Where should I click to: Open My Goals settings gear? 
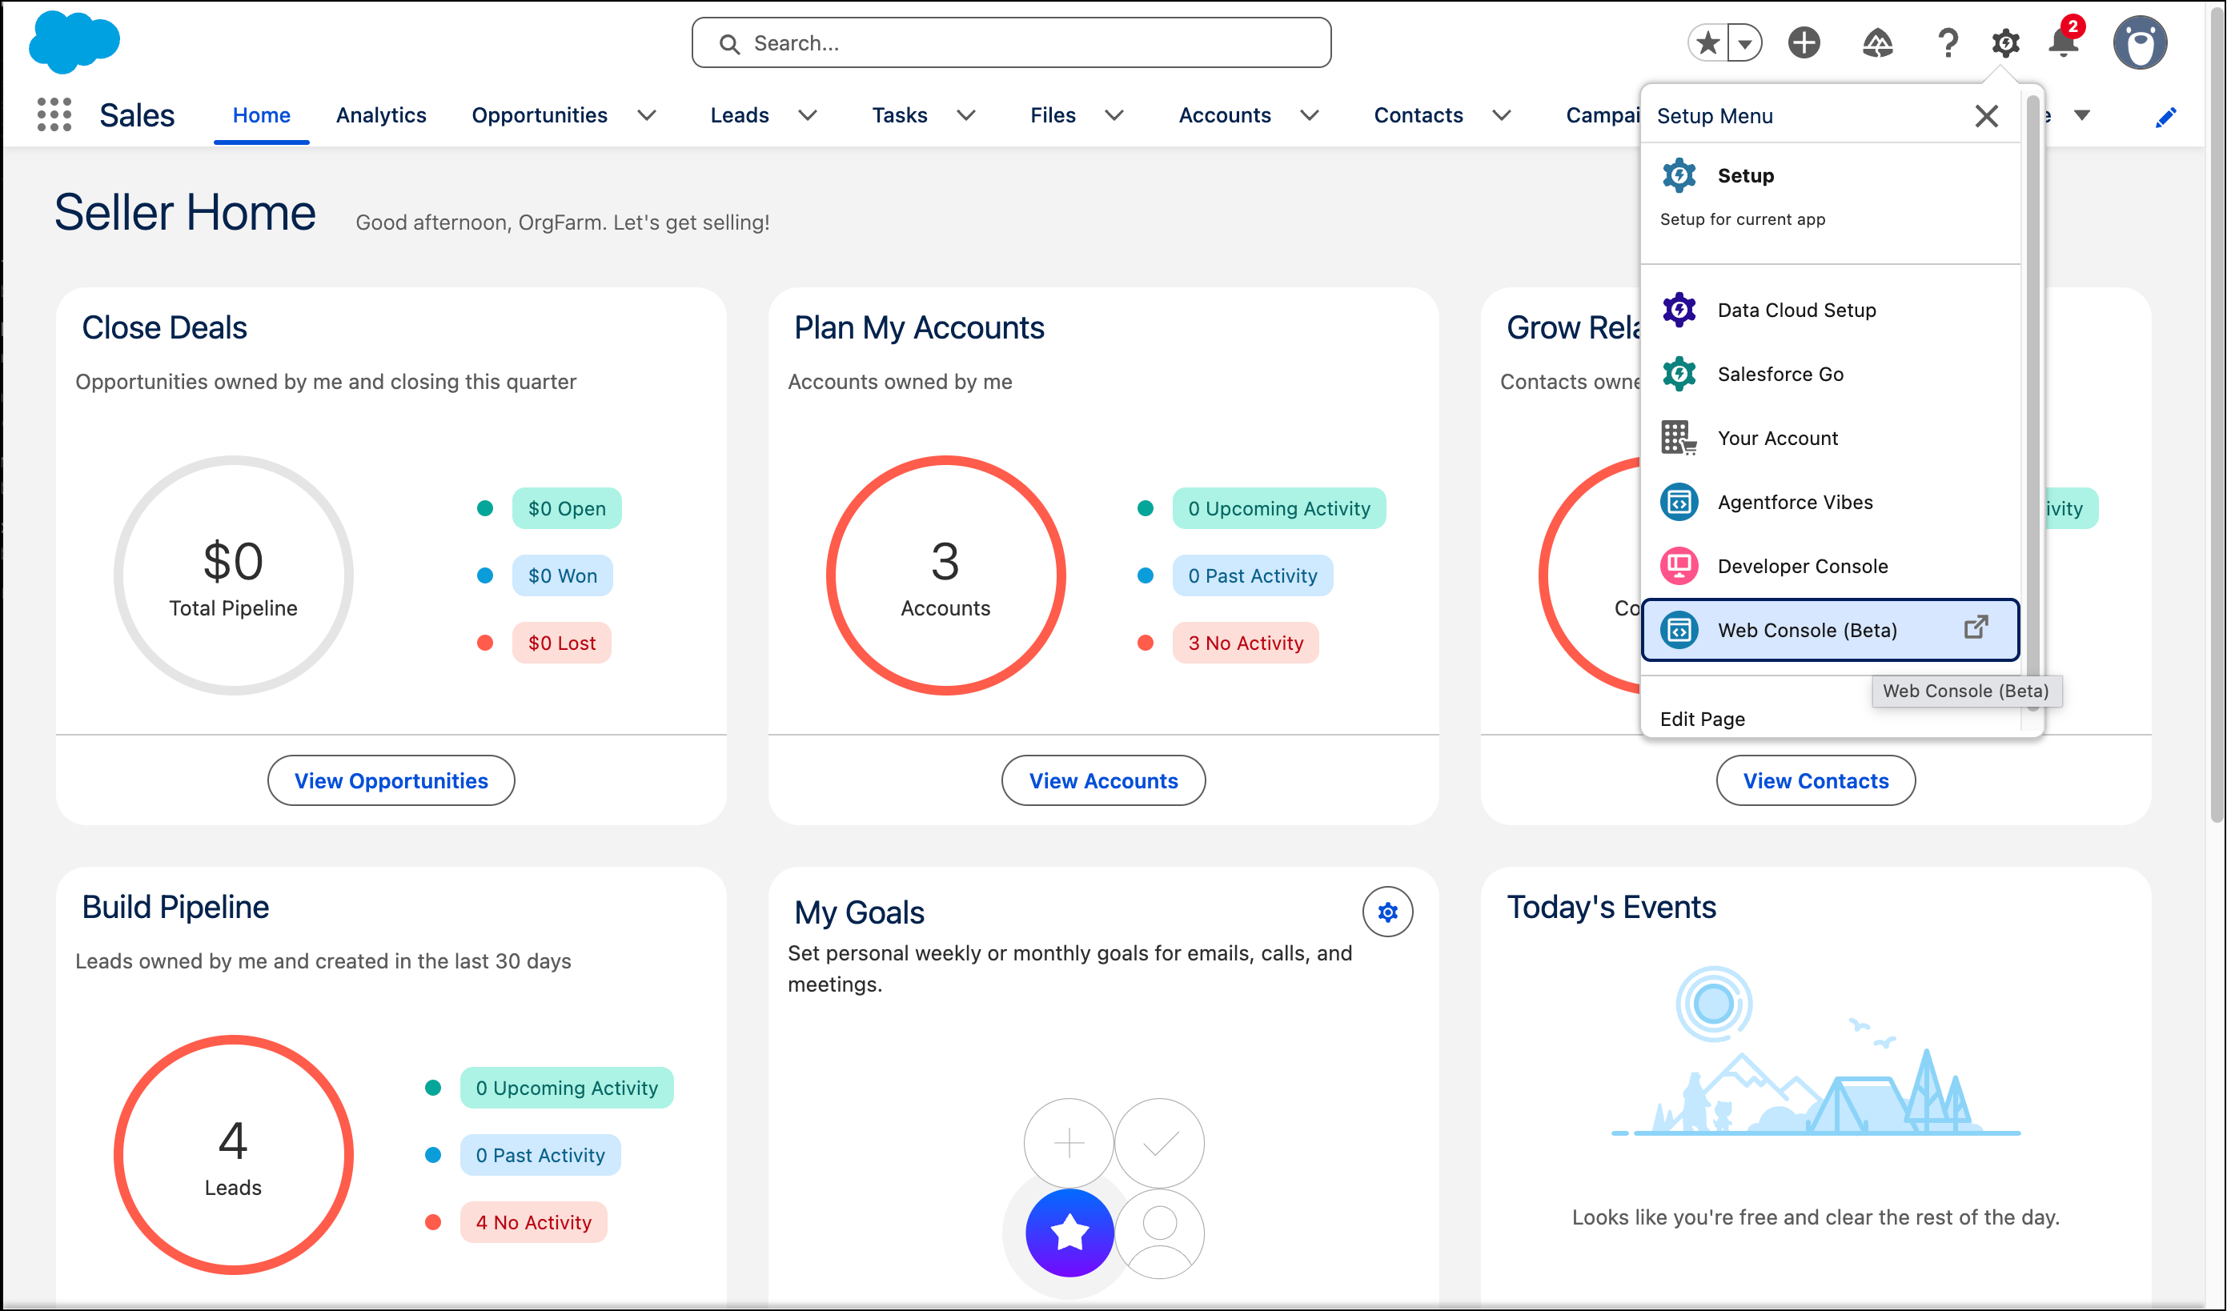1387,912
